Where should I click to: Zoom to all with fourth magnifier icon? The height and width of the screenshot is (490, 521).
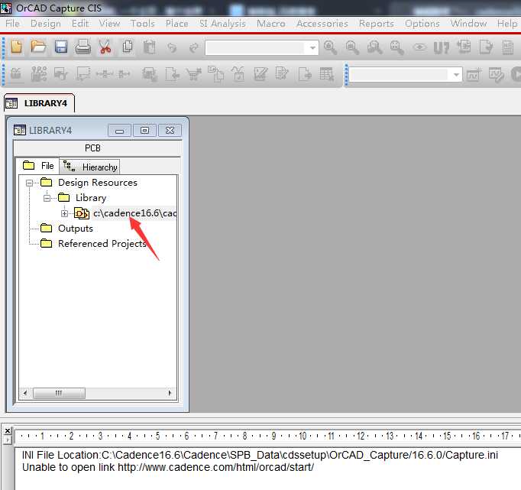[396, 47]
